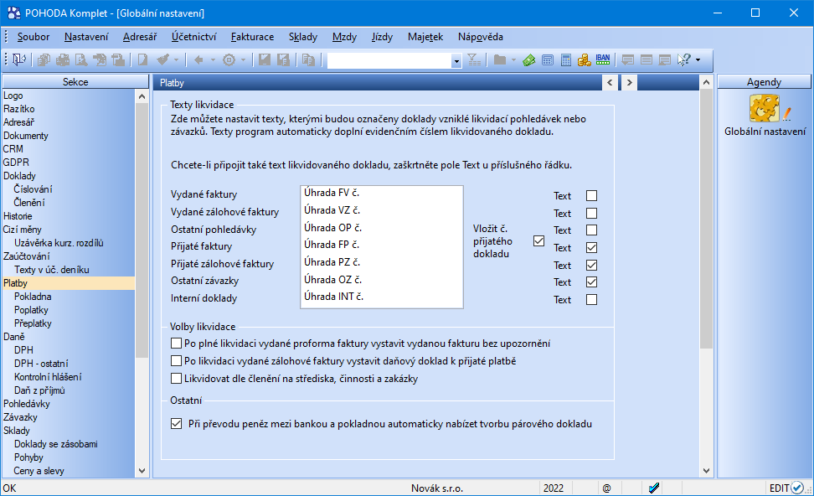Click the green banknotes icon in the toolbar
This screenshot has height=496, width=814.
pos(529,60)
